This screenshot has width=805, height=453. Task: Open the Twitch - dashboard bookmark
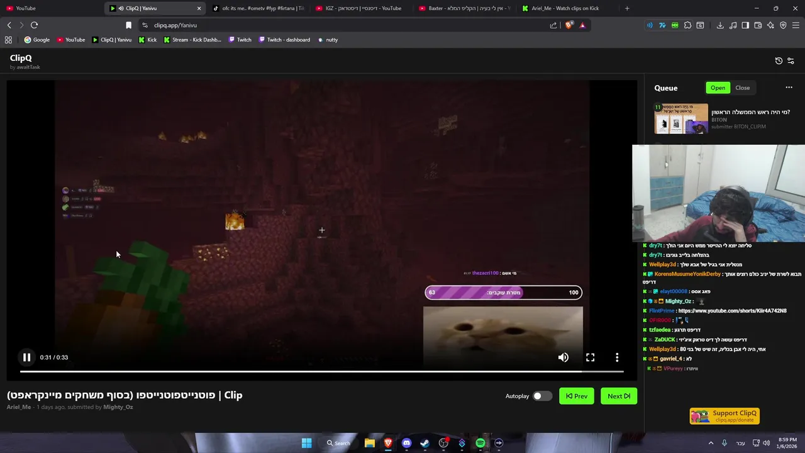(284, 40)
